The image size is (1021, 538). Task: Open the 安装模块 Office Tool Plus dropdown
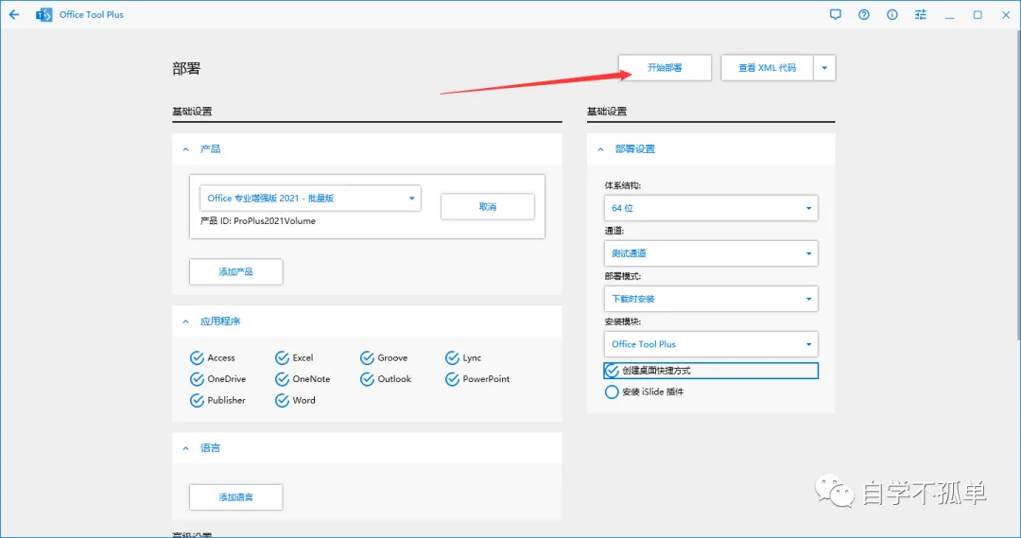(711, 344)
